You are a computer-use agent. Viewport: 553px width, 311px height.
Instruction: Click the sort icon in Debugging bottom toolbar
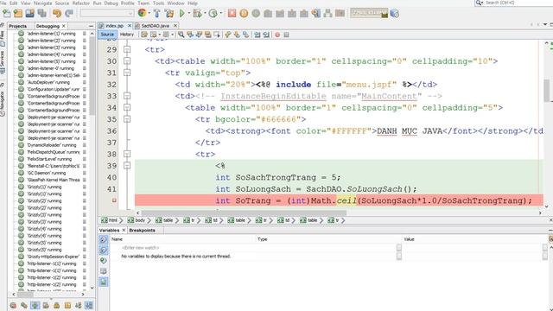pyautogui.click(x=79, y=305)
